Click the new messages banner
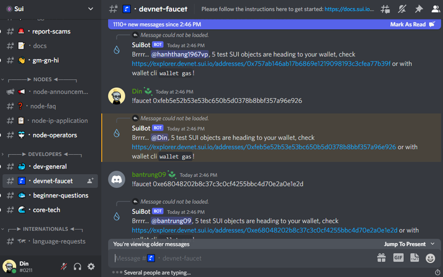 pyautogui.click(x=274, y=24)
